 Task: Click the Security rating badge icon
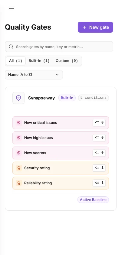(19, 168)
